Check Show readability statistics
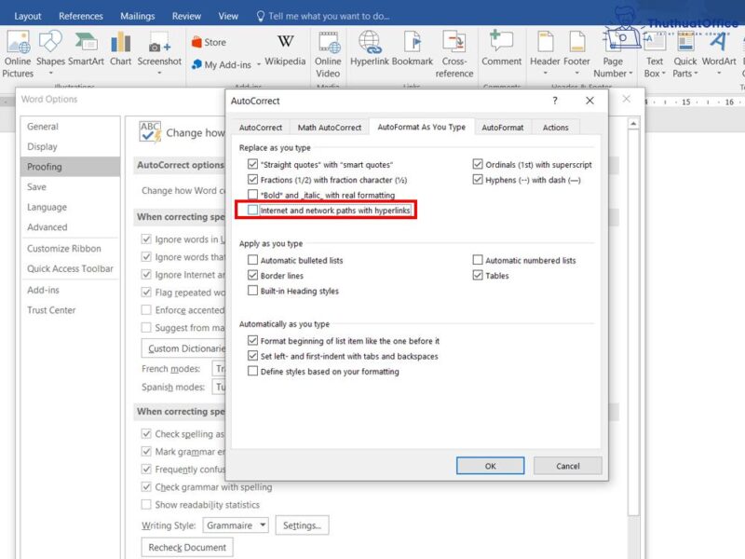Image resolution: width=745 pixels, height=559 pixels. (145, 502)
